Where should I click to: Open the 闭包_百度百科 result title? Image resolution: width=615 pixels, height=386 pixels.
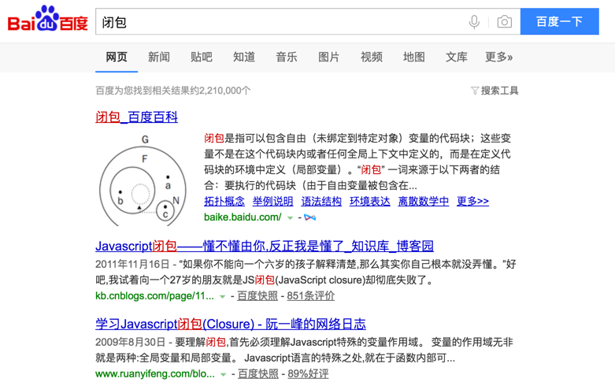136,117
